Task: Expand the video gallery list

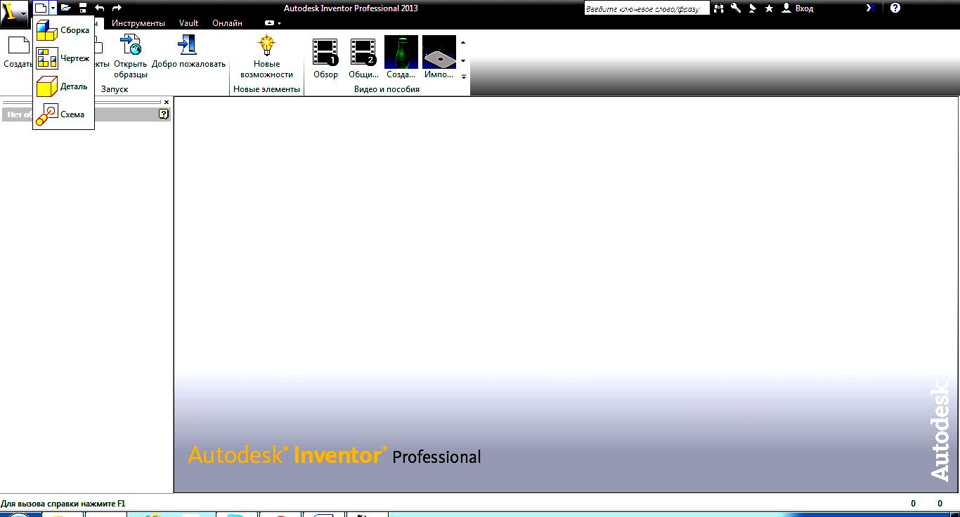Action: click(x=463, y=77)
